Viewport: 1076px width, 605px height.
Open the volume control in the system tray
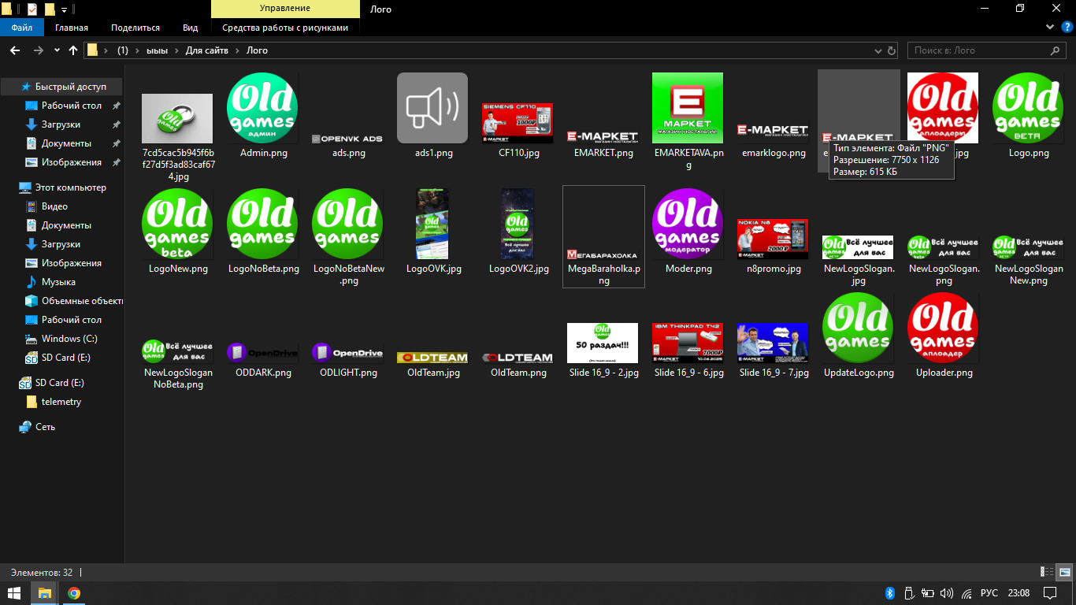tap(947, 593)
